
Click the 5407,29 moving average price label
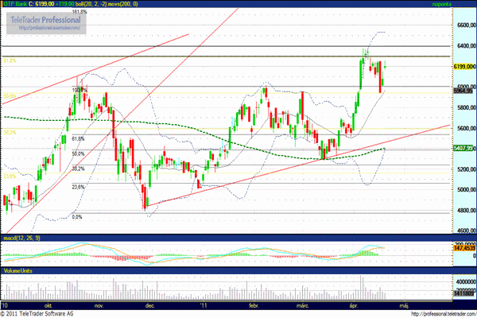(442, 149)
